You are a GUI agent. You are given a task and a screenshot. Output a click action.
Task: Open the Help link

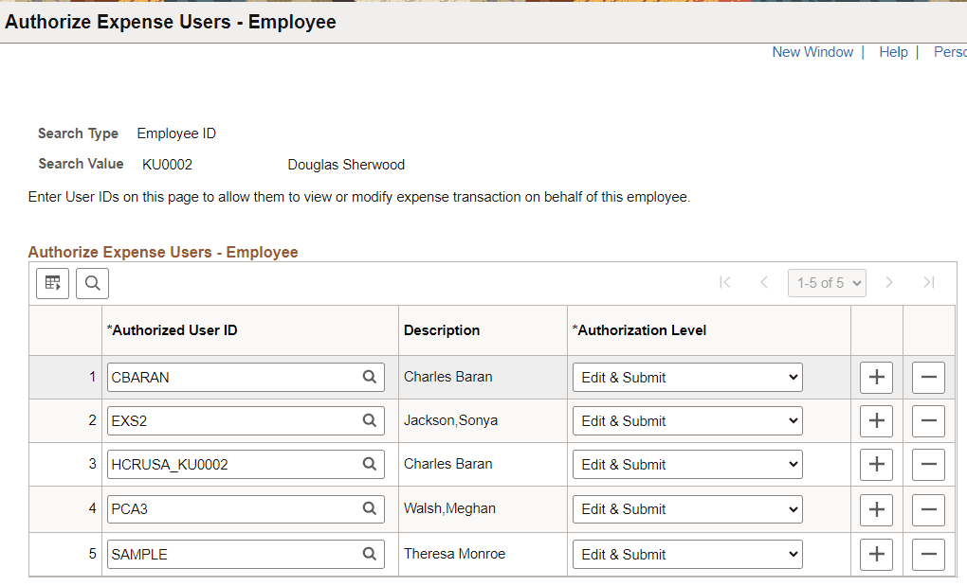click(893, 52)
